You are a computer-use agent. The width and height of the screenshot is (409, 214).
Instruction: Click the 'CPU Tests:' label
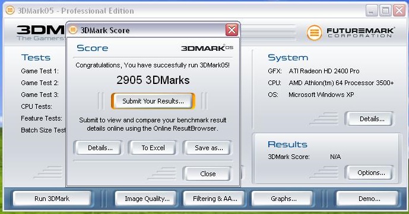coord(37,106)
